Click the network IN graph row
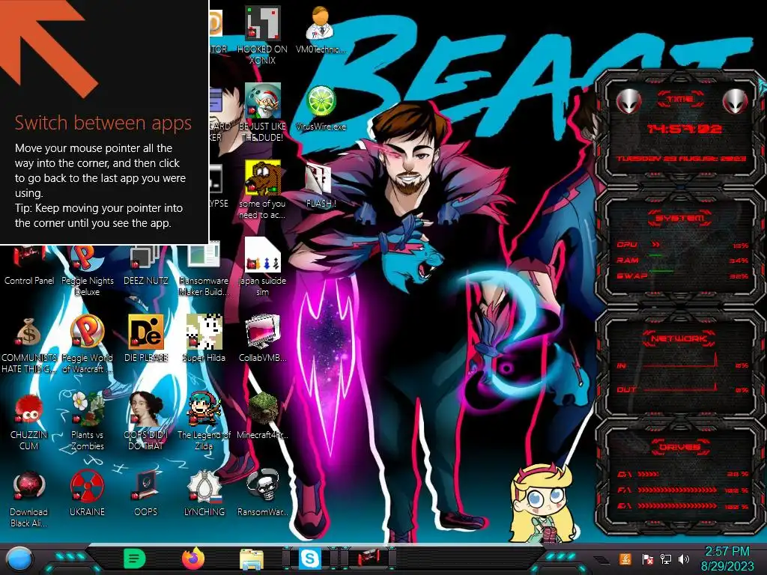Viewport: 767px width, 575px height. (683, 362)
